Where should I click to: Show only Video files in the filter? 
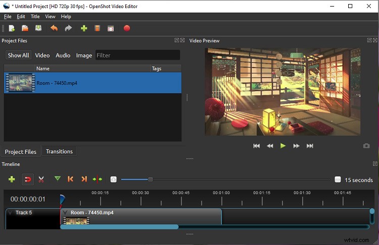coord(42,55)
